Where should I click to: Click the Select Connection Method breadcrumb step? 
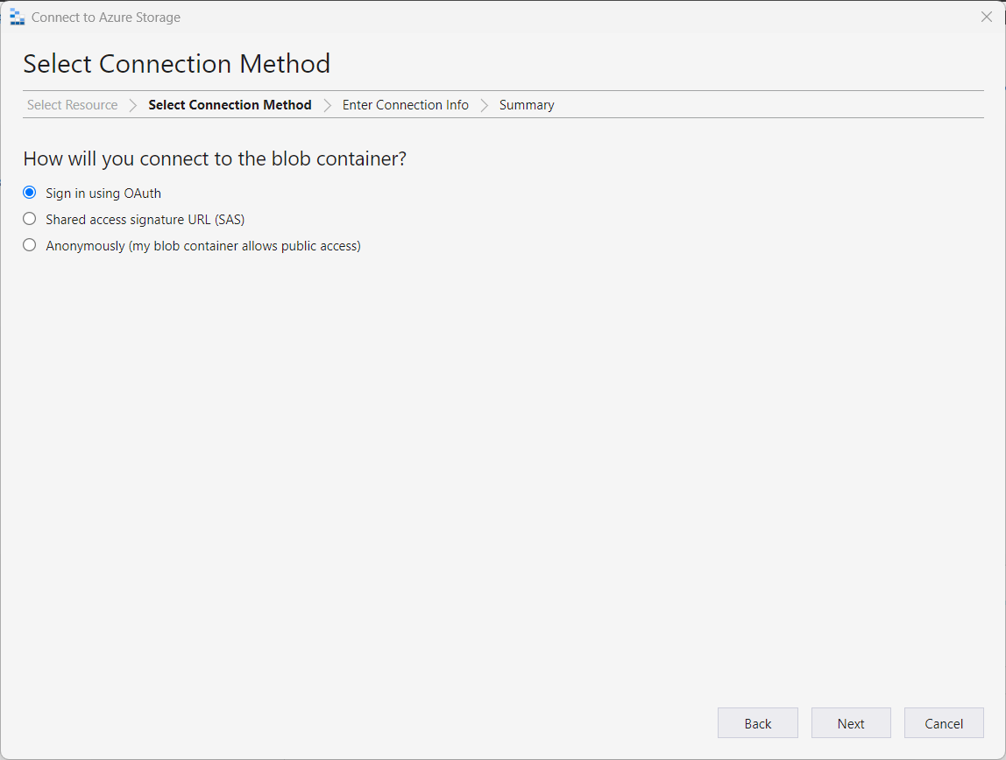(x=230, y=105)
